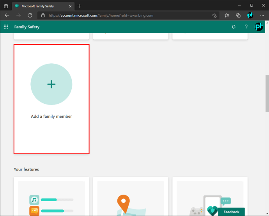Open the notifications bell
The width and height of the screenshot is (269, 216).
point(234,27)
